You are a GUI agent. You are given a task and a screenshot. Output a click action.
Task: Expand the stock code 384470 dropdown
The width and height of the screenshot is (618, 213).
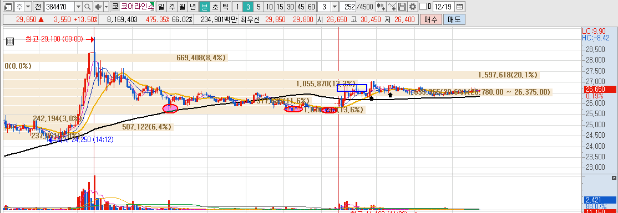(x=78, y=7)
